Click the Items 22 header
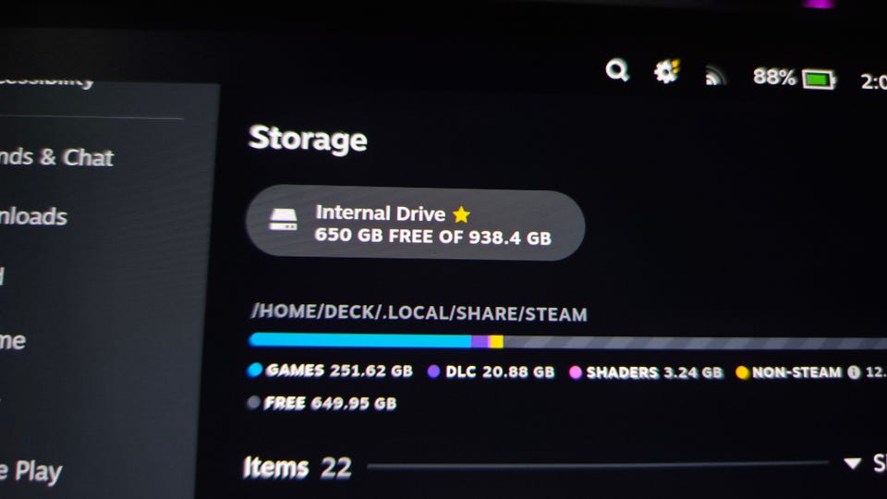The height and width of the screenshot is (499, 887). [298, 468]
